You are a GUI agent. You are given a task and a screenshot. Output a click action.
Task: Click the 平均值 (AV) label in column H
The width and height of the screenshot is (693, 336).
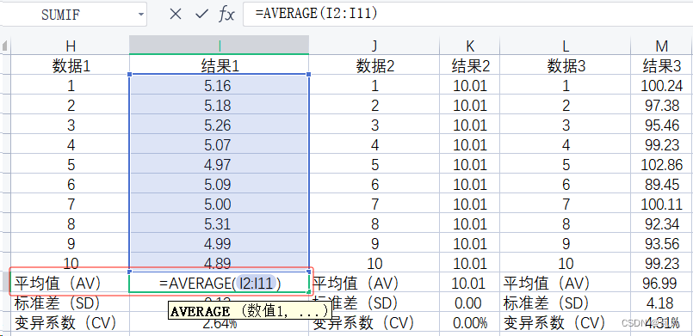[58, 283]
